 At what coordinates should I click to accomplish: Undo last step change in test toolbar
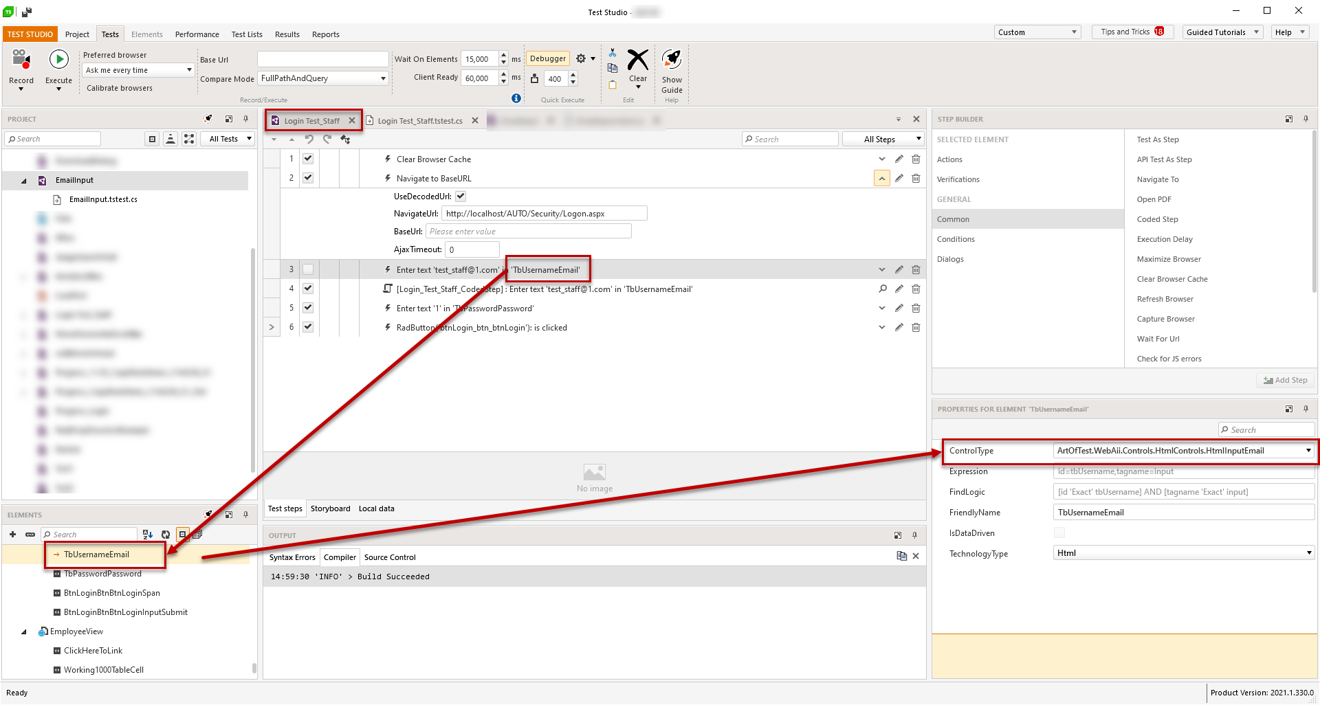pyautogui.click(x=309, y=139)
